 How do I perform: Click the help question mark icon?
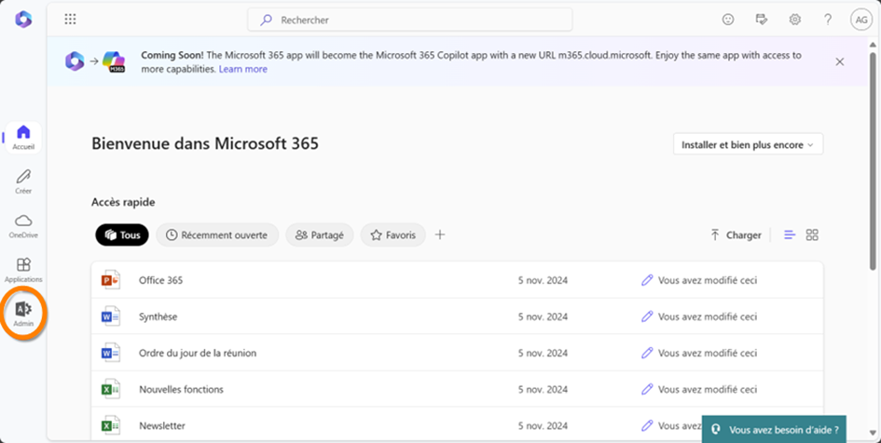827,20
